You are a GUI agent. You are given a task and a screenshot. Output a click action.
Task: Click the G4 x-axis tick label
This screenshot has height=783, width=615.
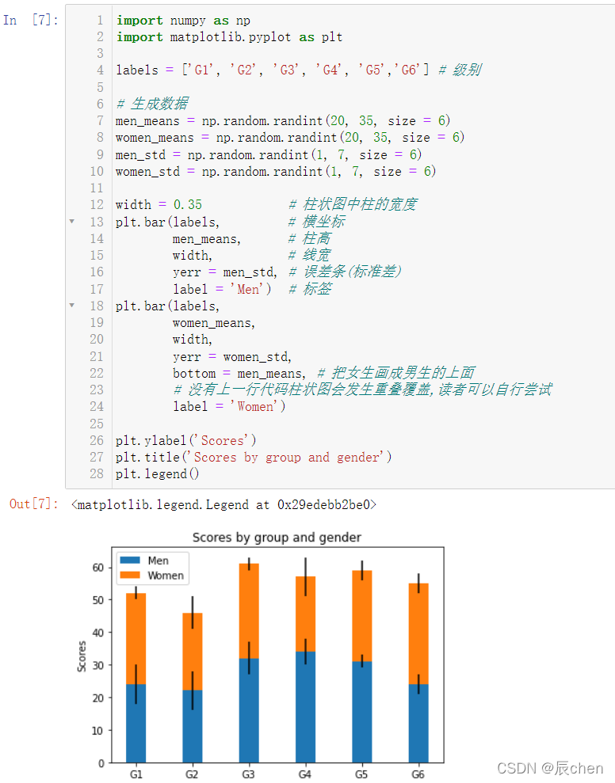click(x=305, y=773)
